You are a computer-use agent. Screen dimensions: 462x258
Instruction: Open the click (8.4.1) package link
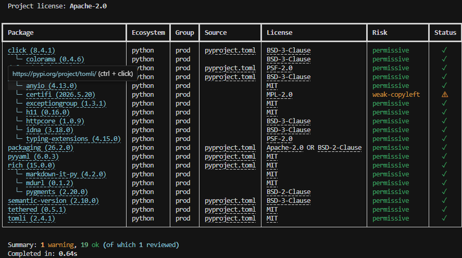[x=31, y=50]
